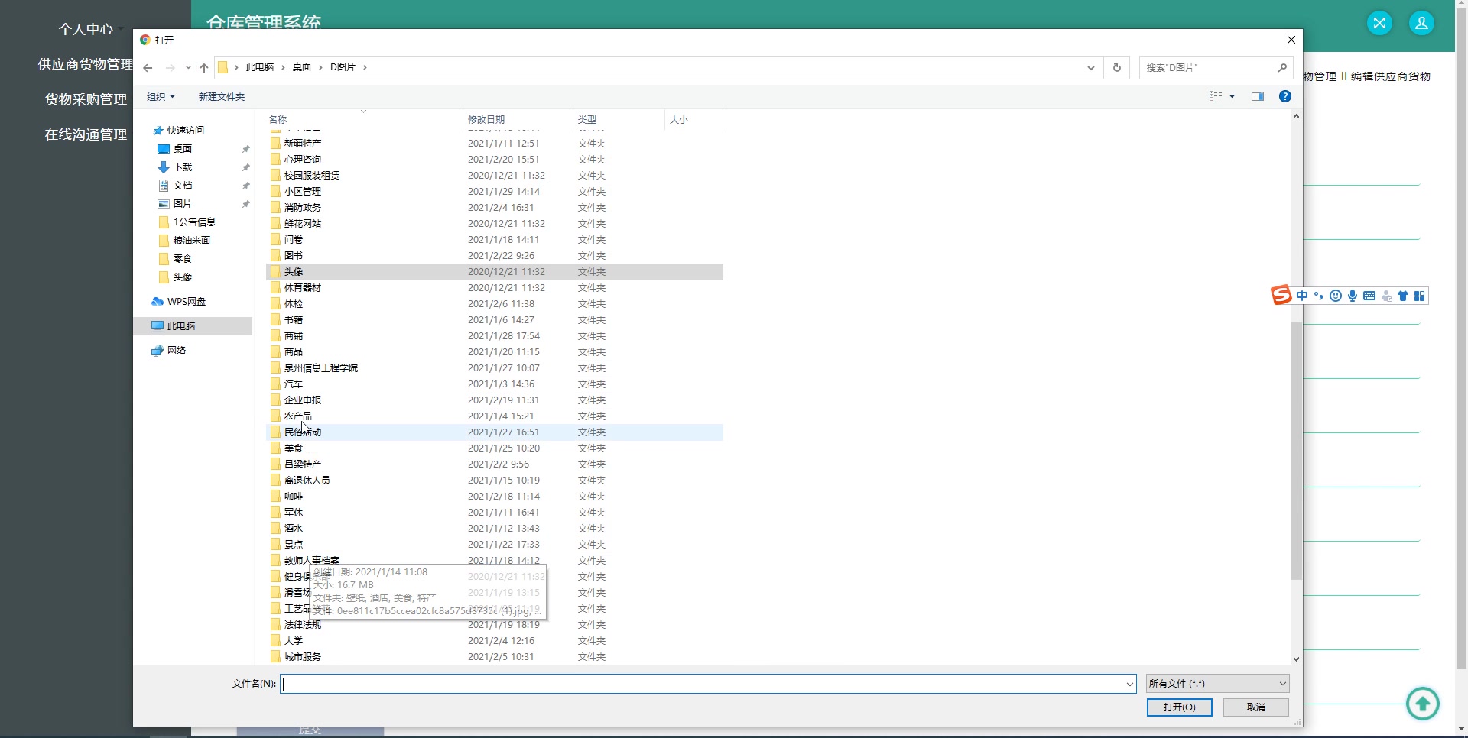The width and height of the screenshot is (1468, 738).
Task: Select the 鲜花网站 folder
Action: pos(495,224)
